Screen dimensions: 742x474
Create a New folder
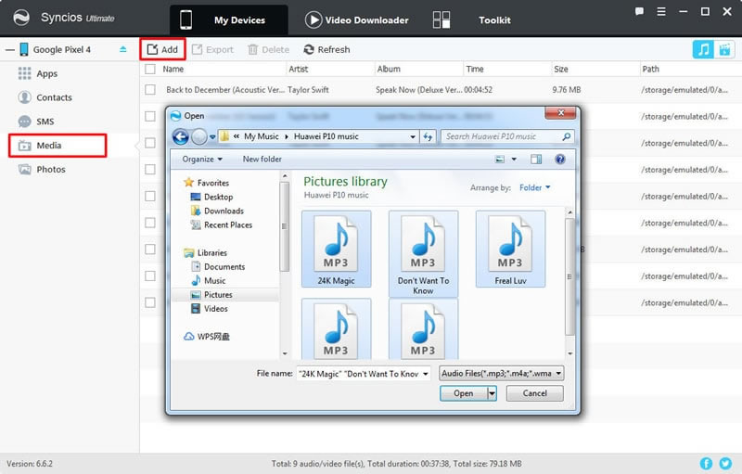tap(262, 159)
